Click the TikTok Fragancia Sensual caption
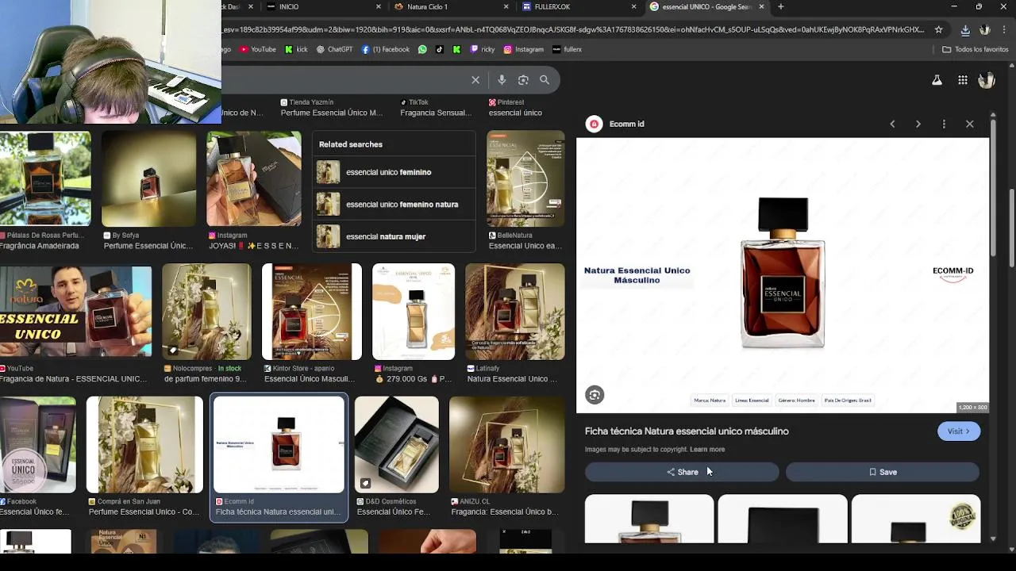1016x571 pixels. (x=436, y=107)
